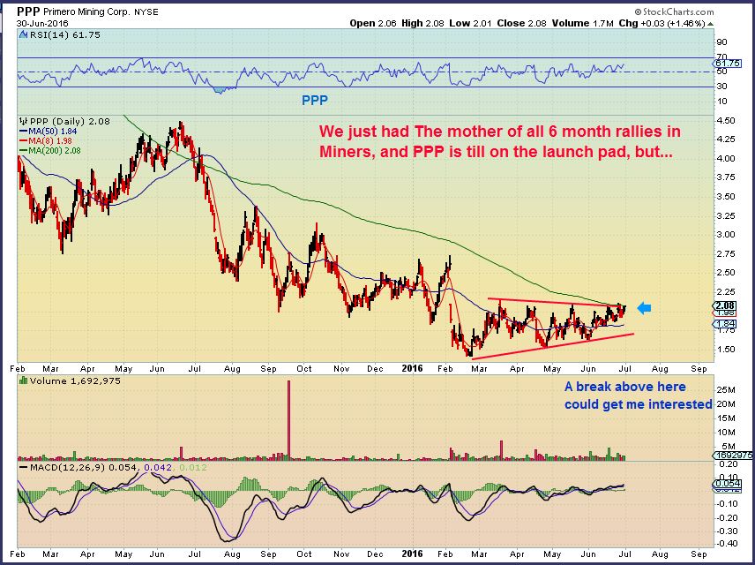Click the blue PPP label in RSI panel
Viewport: 755px width, 565px height.
(314, 101)
